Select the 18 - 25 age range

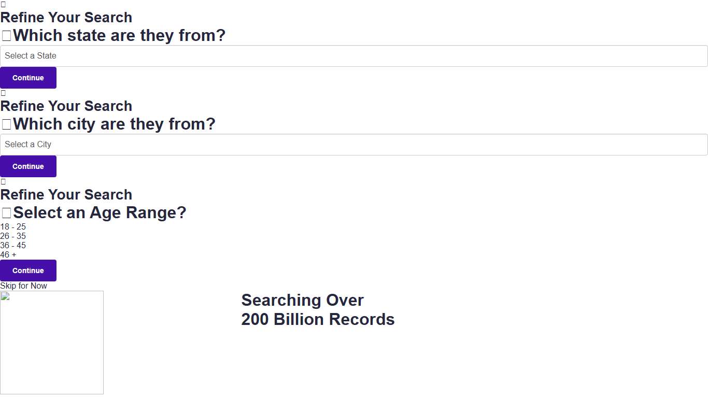pos(13,227)
